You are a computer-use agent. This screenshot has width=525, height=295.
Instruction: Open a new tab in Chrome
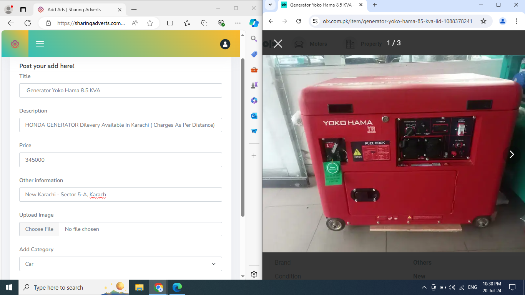375,5
